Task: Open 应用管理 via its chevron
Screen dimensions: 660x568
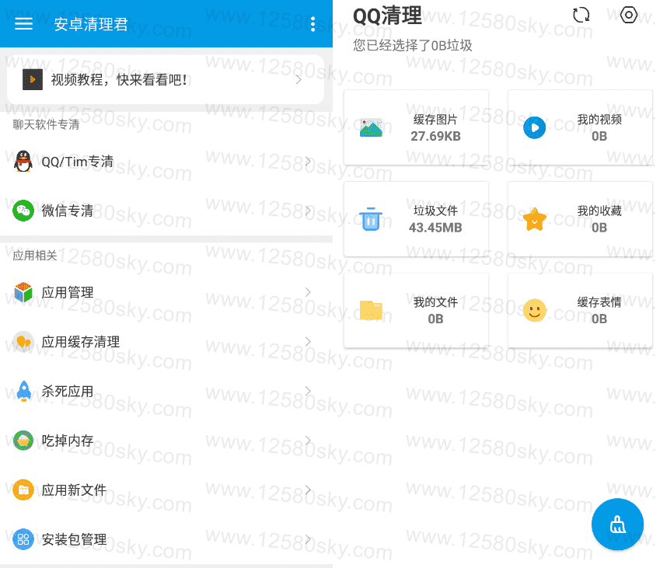Action: pyautogui.click(x=308, y=292)
